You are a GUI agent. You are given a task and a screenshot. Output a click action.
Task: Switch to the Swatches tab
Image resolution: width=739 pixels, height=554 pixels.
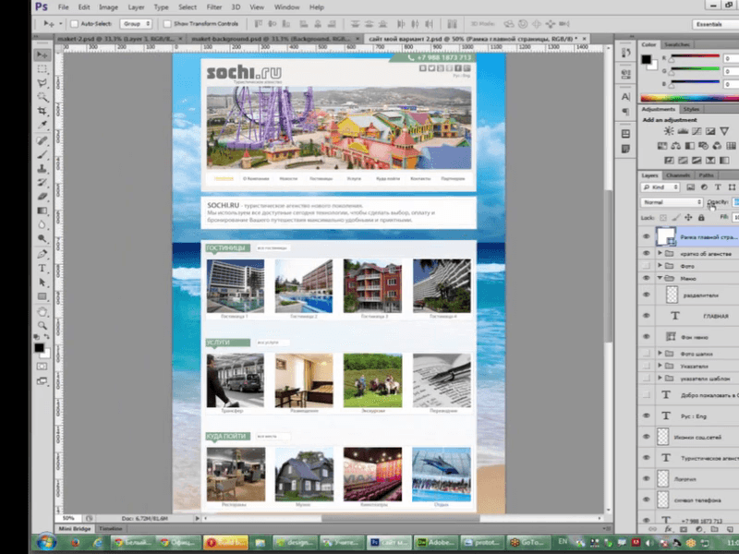(677, 44)
